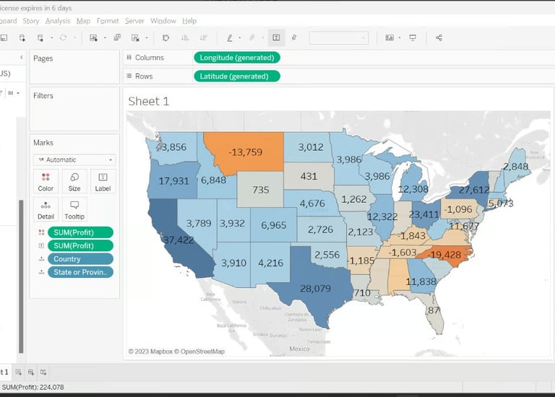The image size is (555, 397).
Task: Click the second SUM(Profit) label pill
Action: click(x=80, y=245)
